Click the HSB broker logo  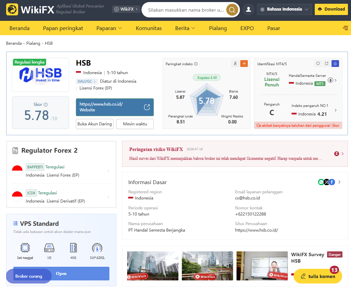[41, 75]
